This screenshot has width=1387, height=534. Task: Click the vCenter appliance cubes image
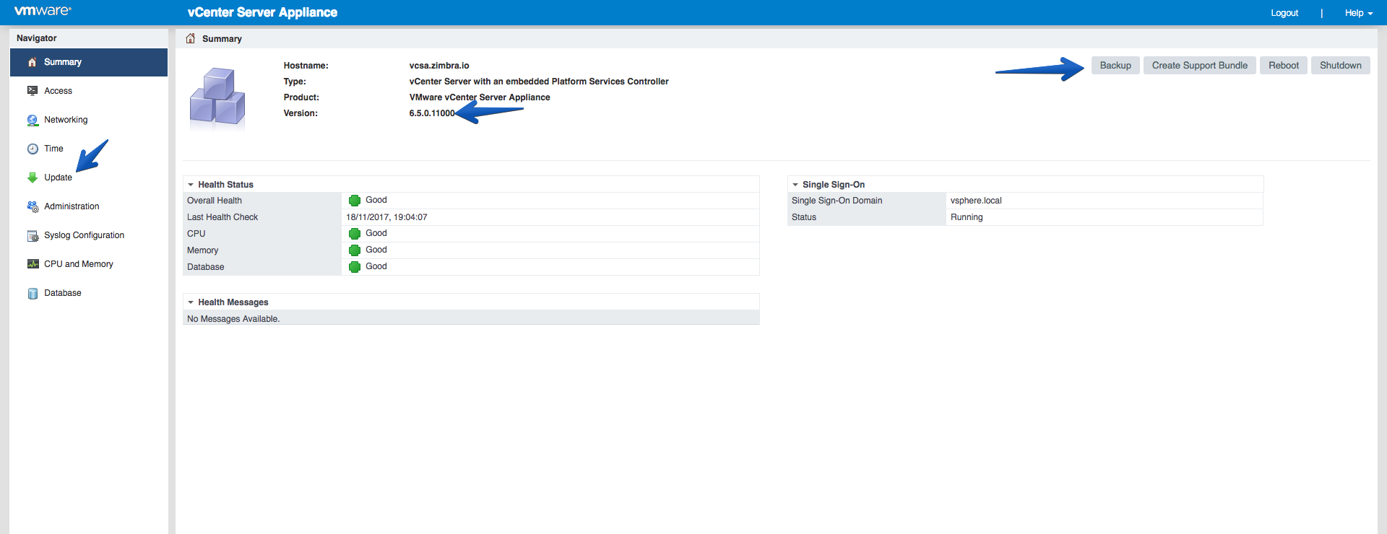point(217,97)
